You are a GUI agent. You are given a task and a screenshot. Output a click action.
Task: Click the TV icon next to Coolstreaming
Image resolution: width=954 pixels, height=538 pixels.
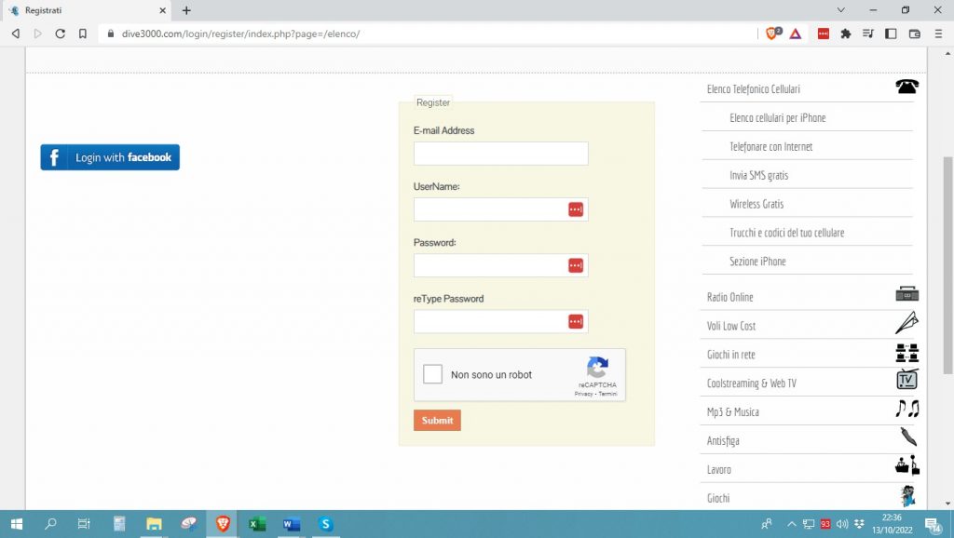click(x=906, y=380)
